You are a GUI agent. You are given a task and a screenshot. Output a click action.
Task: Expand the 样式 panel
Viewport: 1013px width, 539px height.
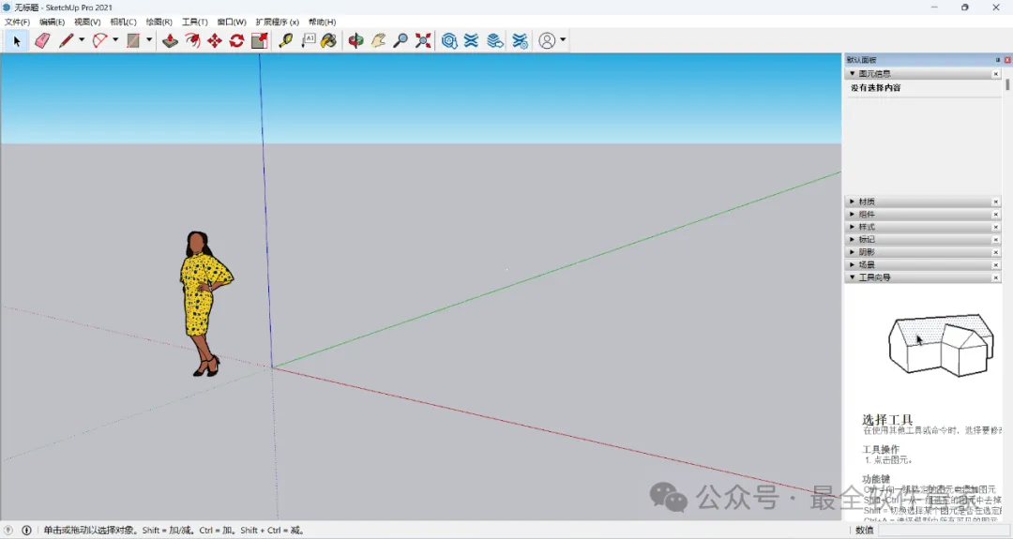[x=852, y=227]
